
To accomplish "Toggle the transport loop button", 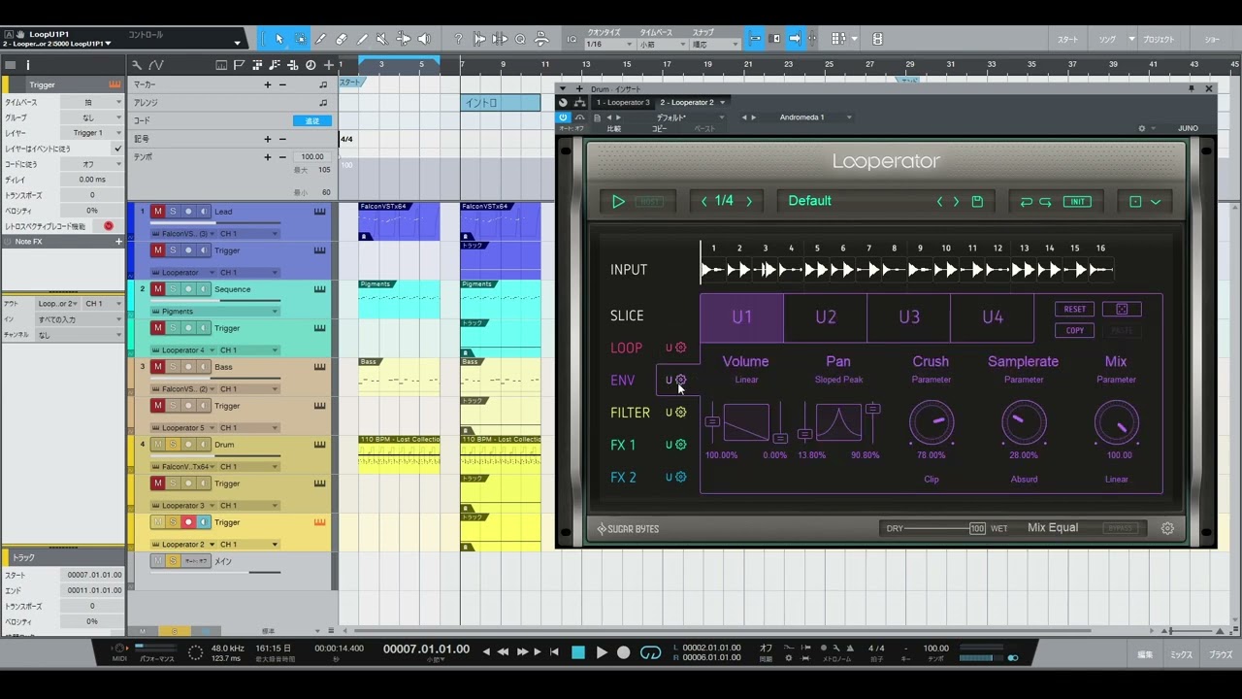I will [651, 652].
